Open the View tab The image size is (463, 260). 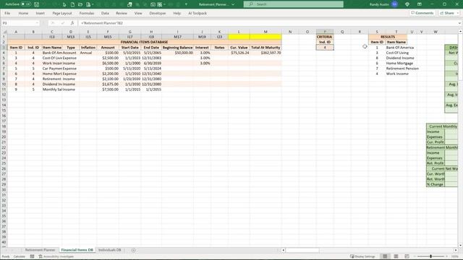(x=138, y=13)
